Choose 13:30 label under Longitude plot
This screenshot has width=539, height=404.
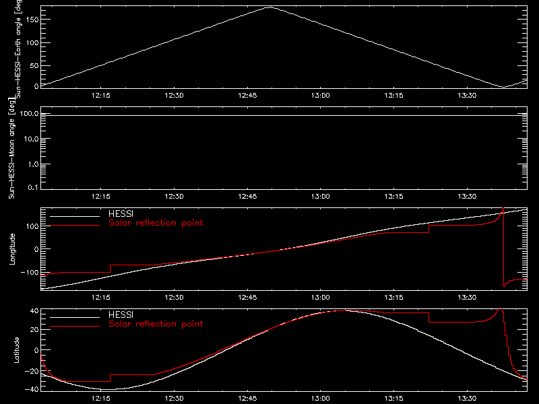click(467, 297)
